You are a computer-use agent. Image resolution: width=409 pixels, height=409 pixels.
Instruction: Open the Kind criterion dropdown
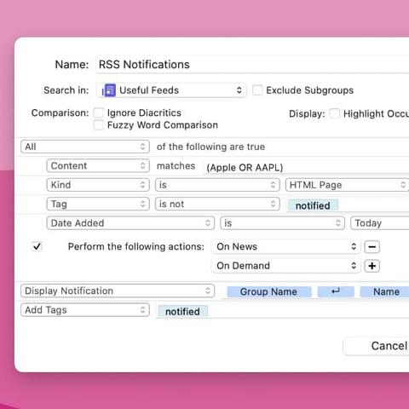pos(98,185)
